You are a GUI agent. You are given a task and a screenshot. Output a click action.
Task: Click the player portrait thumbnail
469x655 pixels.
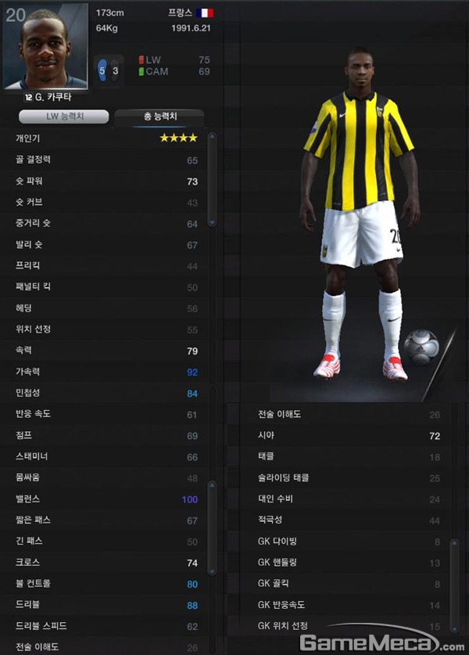point(45,46)
